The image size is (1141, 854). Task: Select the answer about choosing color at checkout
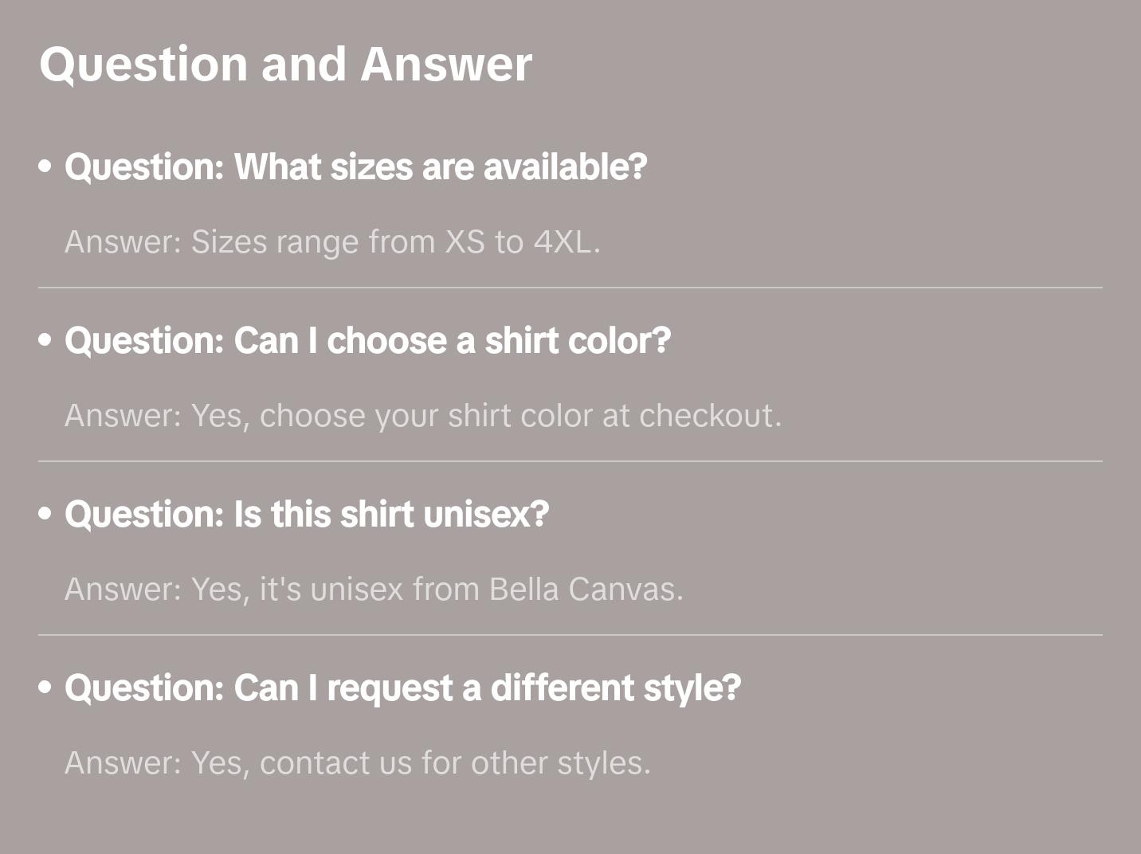click(x=423, y=416)
